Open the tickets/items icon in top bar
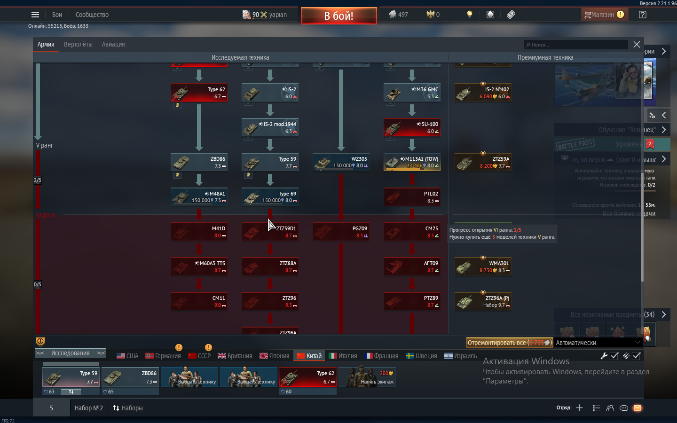This screenshot has width=677, height=423. coord(511,15)
